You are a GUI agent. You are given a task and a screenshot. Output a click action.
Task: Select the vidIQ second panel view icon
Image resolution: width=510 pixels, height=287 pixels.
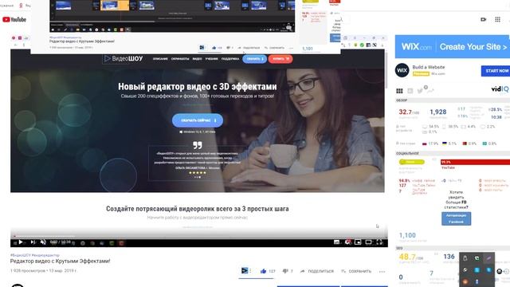(x=410, y=91)
